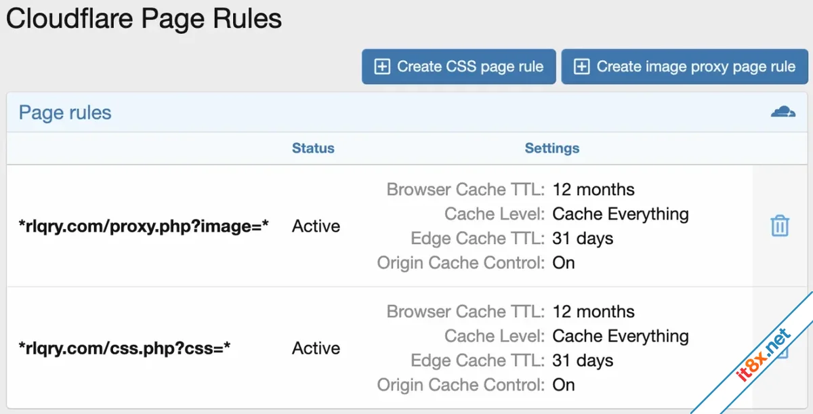
Task: Click 31 days value in css.php rule
Action: [583, 360]
